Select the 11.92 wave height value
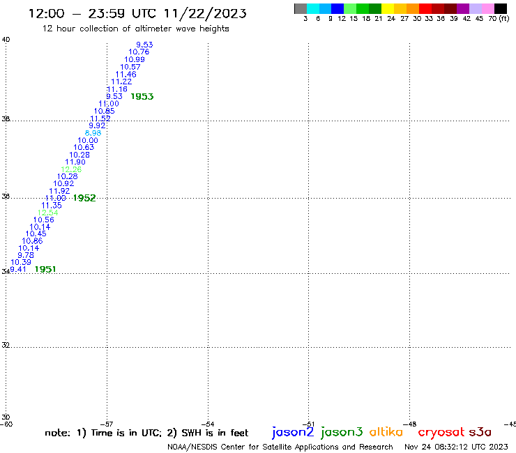Screen dimensions: 516x453 pos(59,191)
